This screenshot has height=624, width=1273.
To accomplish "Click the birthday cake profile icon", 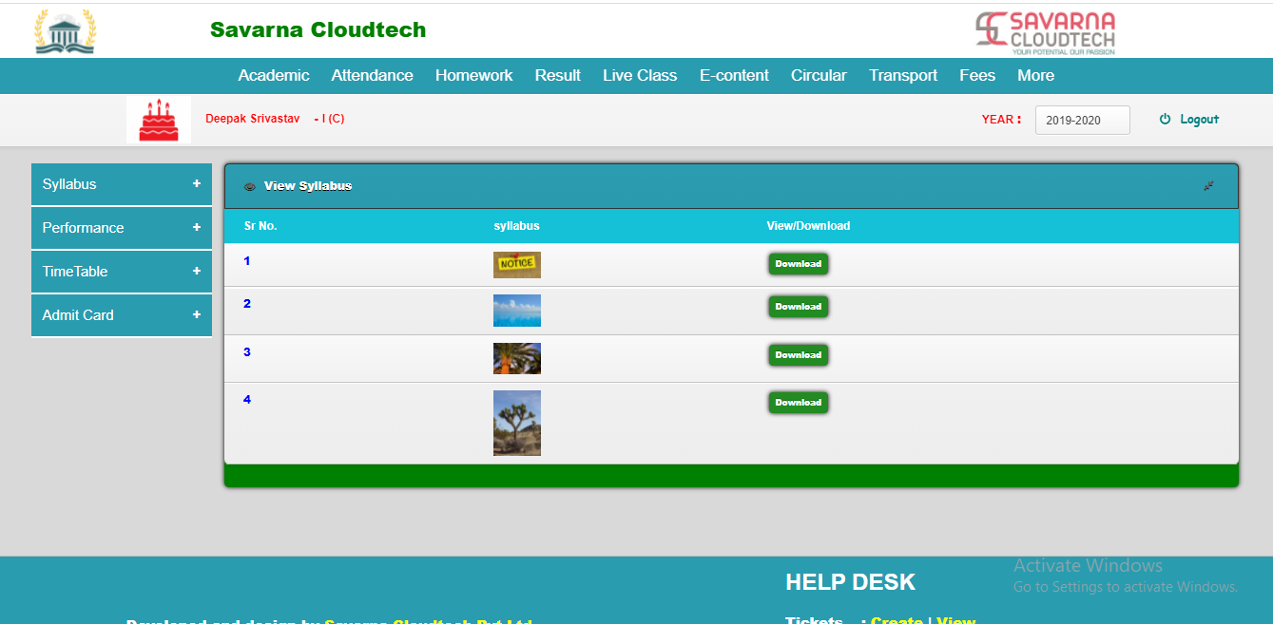I will click(159, 120).
